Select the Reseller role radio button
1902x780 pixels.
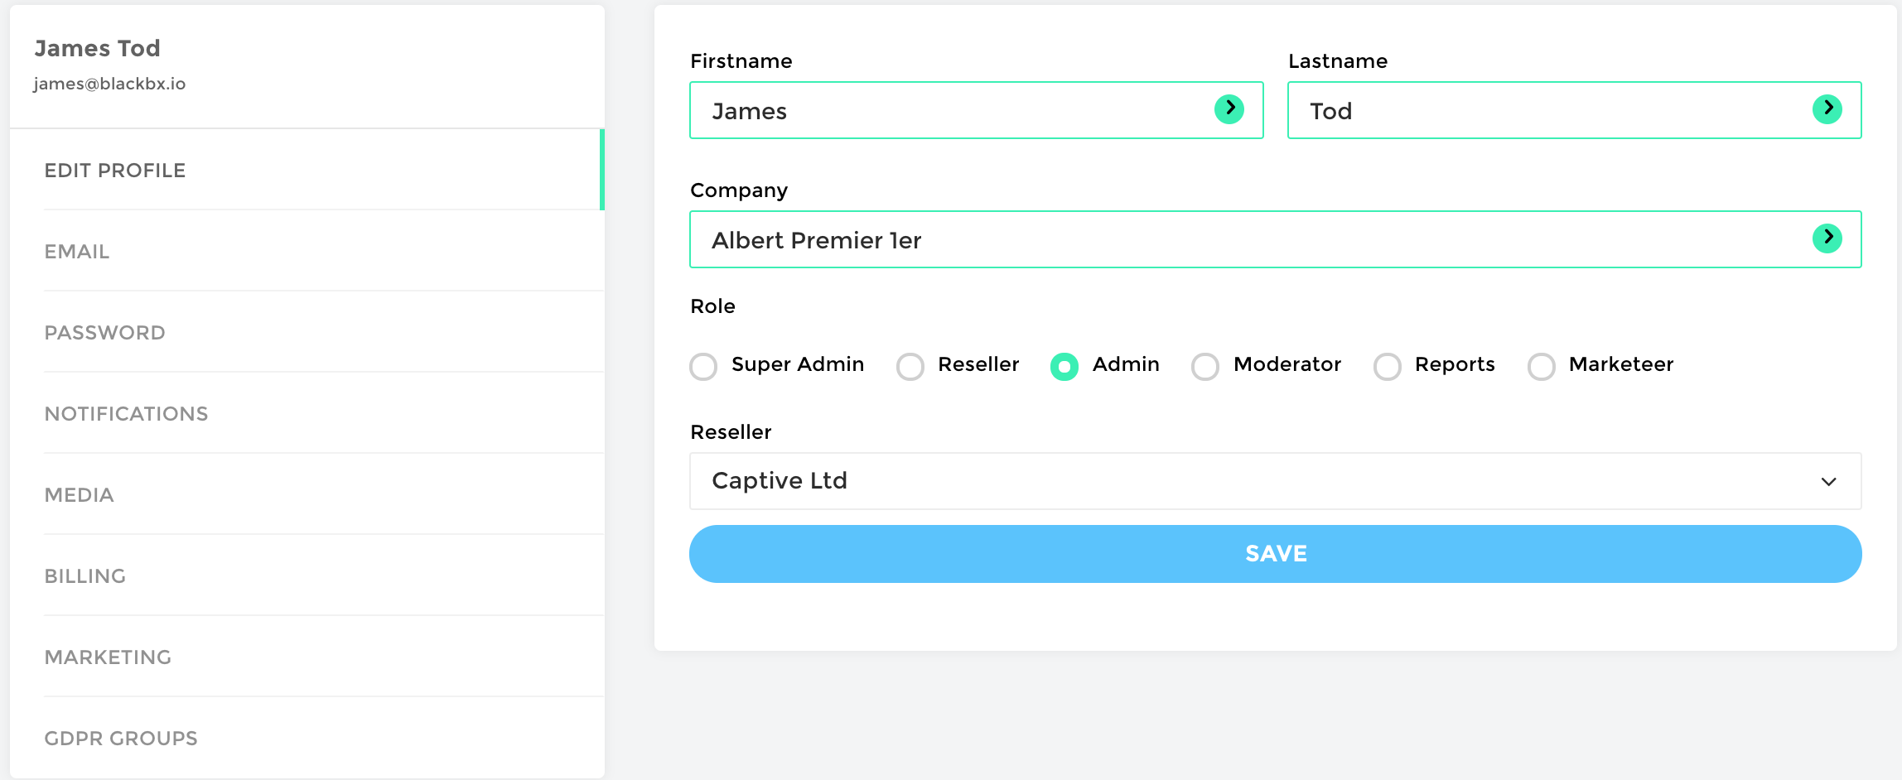(910, 366)
